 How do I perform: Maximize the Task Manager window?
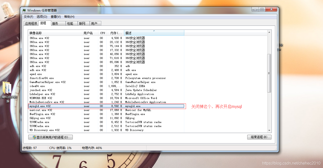point(262,9)
